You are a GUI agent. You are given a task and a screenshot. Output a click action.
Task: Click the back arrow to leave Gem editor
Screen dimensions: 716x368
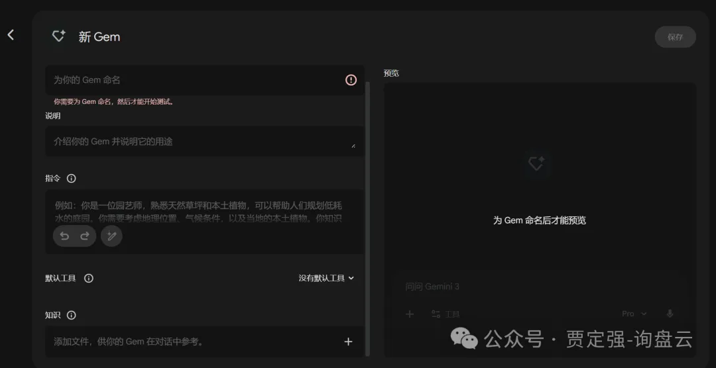tap(11, 35)
